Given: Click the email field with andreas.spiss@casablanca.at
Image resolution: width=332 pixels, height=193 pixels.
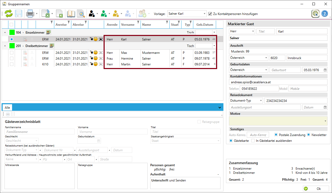Looking at the screenshot, I should tap(278, 82).
